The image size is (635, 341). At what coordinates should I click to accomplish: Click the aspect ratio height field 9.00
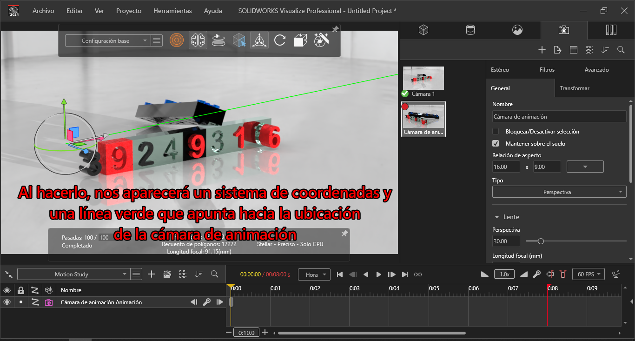tap(547, 167)
